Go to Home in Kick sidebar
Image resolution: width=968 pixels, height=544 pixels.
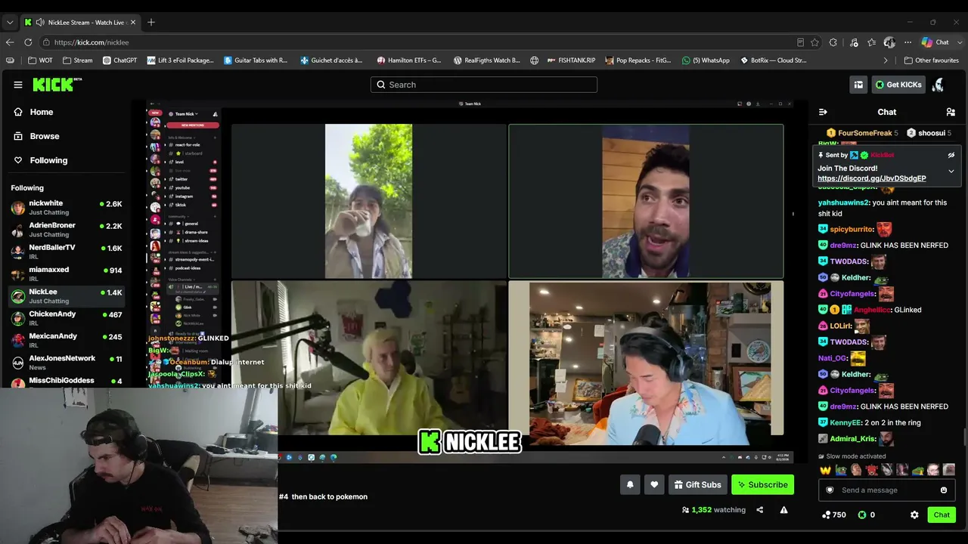[x=42, y=112]
